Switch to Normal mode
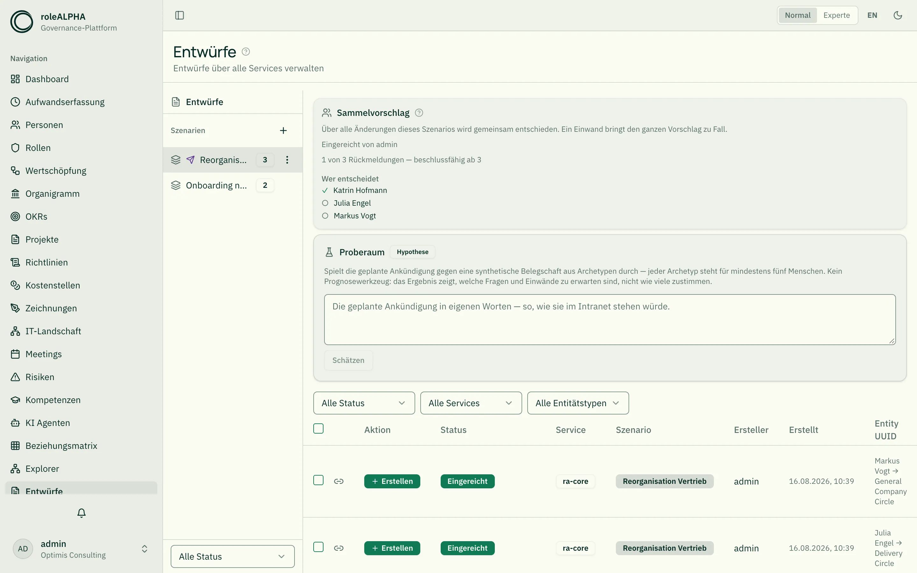The height and width of the screenshot is (573, 917). pos(798,15)
